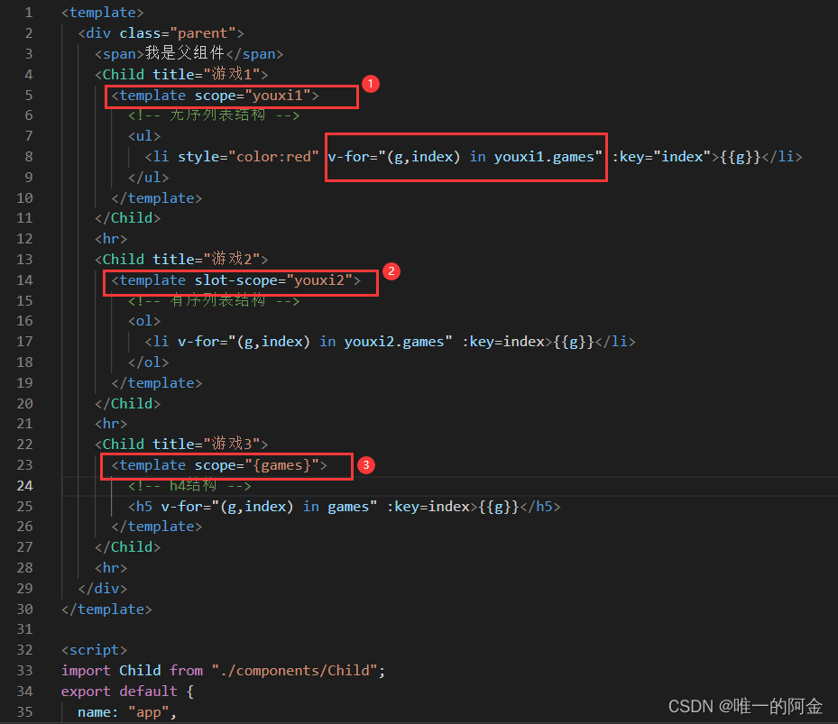The width and height of the screenshot is (838, 724).
Task: Click the closing </template> on line 26
Action: pyautogui.click(x=157, y=527)
